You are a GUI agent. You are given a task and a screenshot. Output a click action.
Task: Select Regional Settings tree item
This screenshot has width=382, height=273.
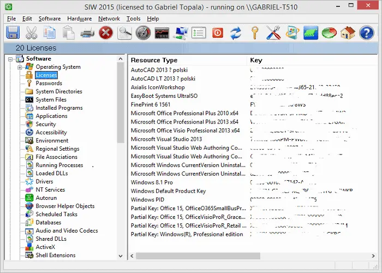pos(57,149)
